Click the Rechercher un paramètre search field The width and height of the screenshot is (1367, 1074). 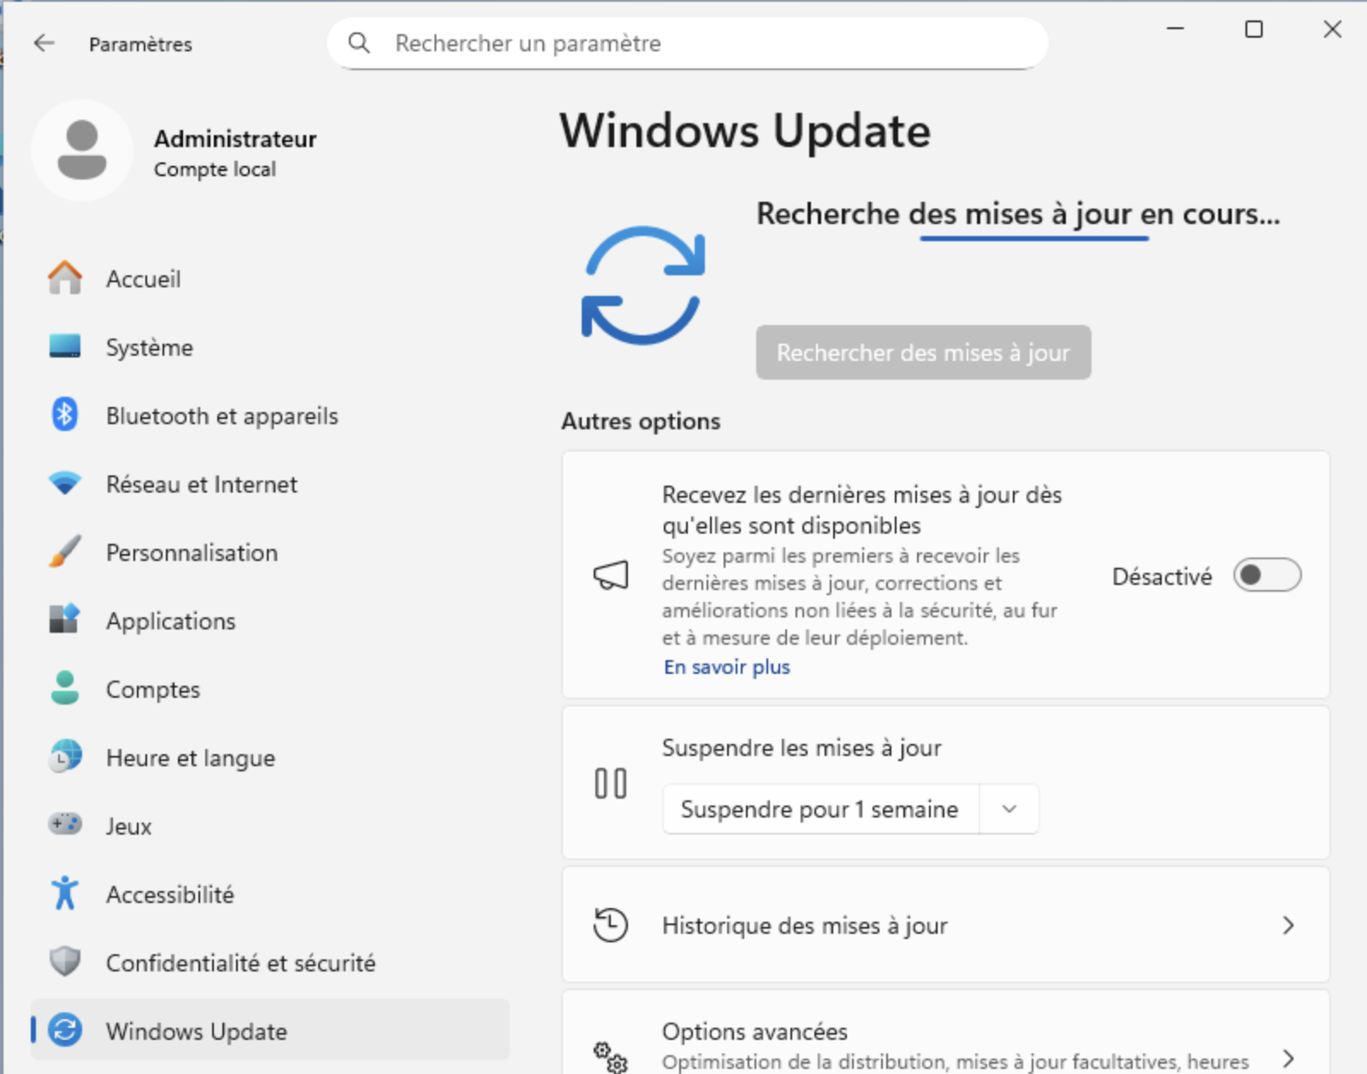[687, 43]
